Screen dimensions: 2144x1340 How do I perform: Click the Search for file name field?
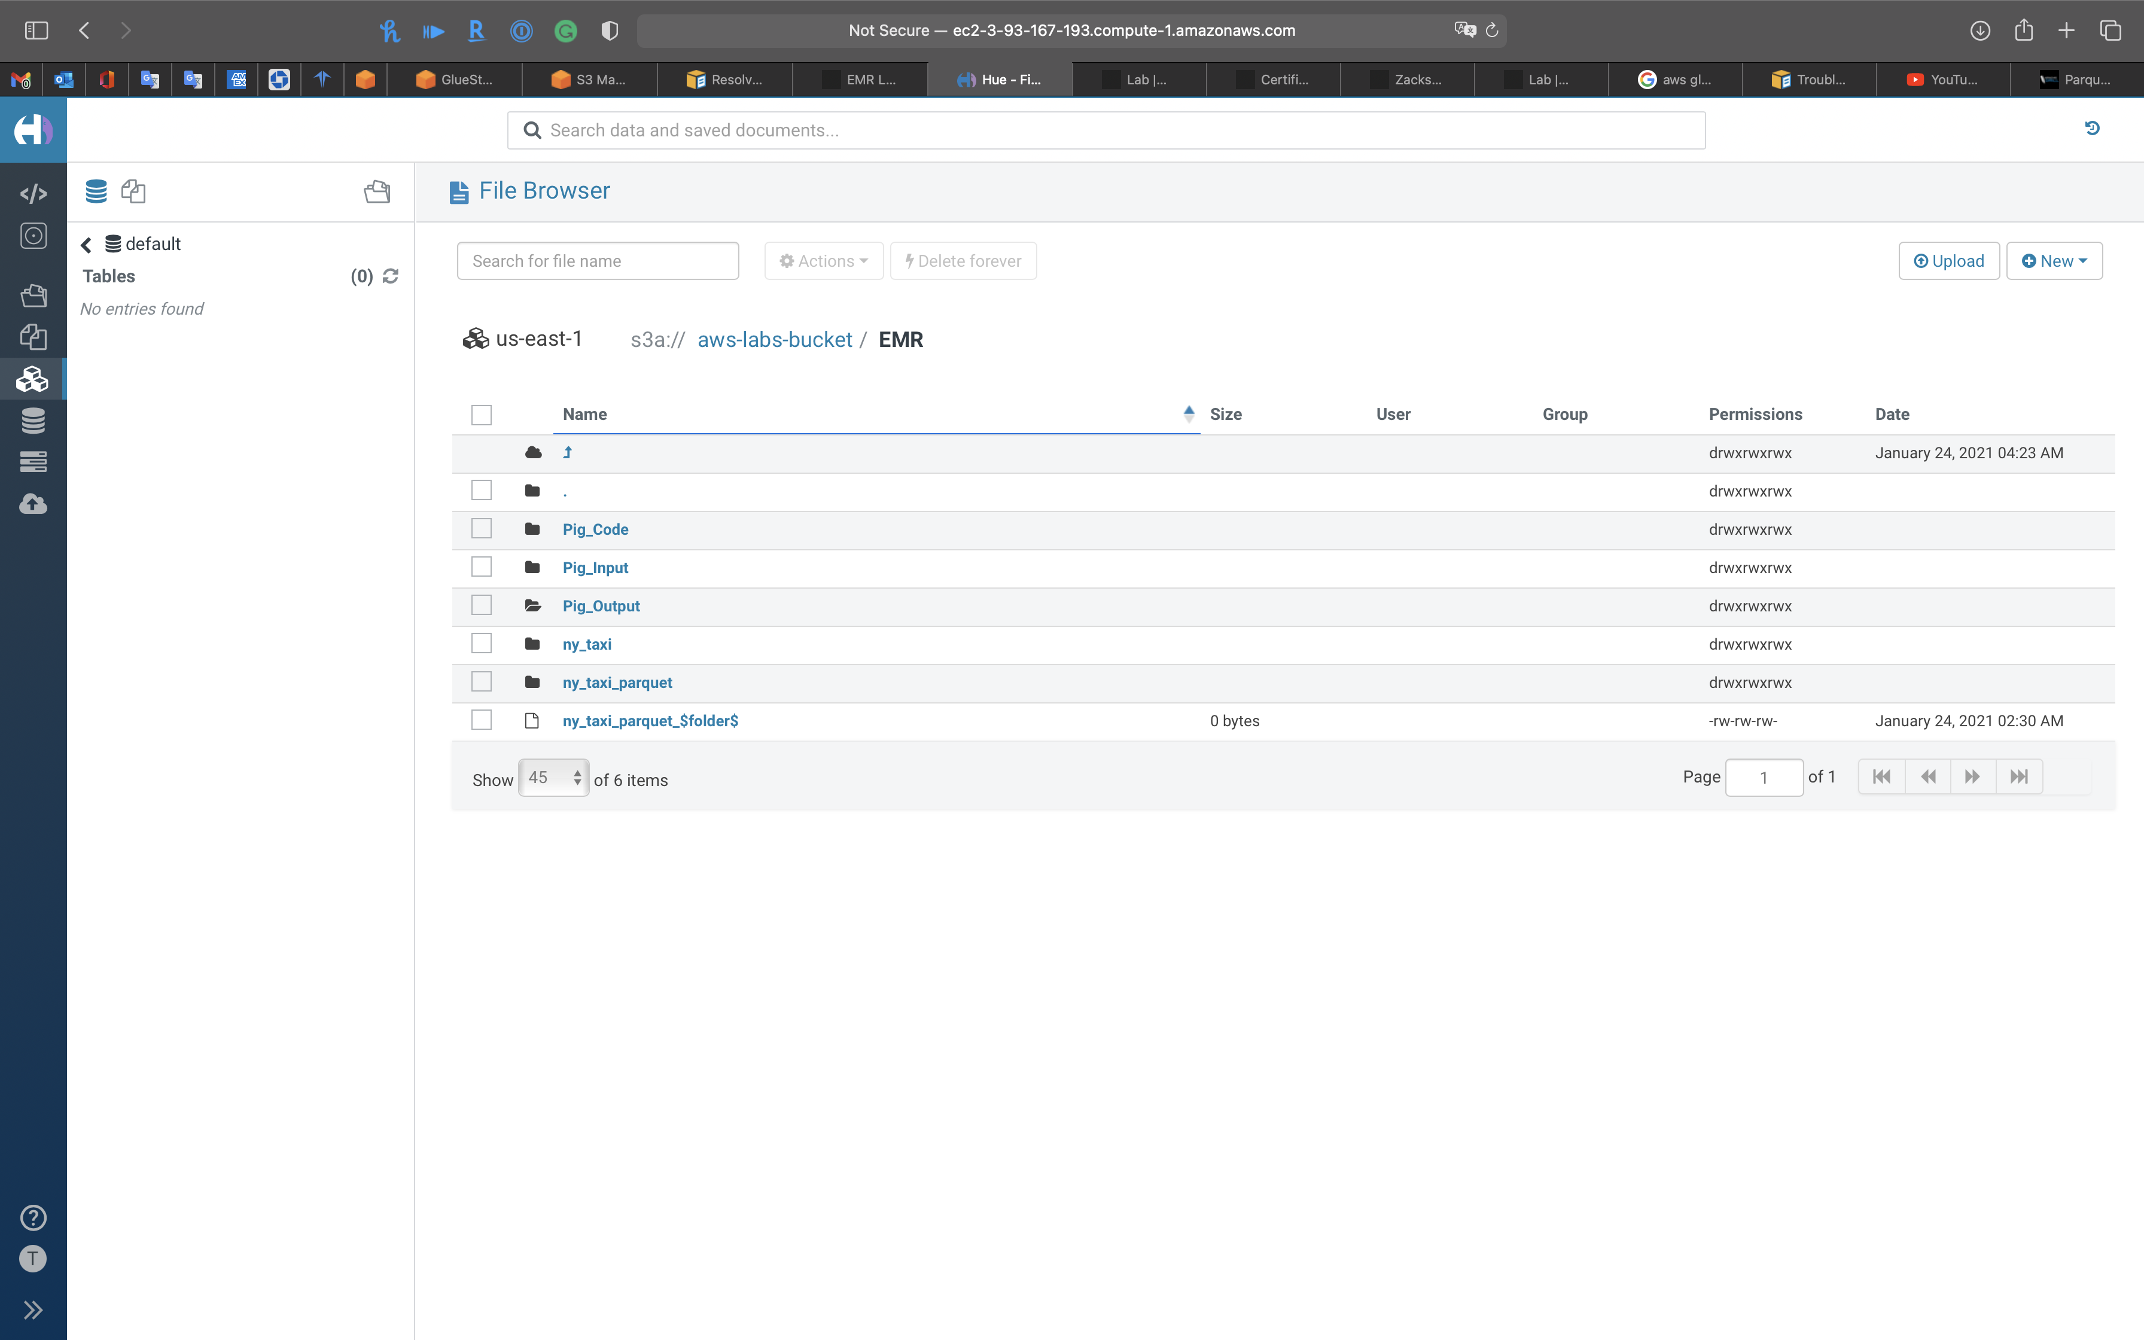[x=597, y=261]
